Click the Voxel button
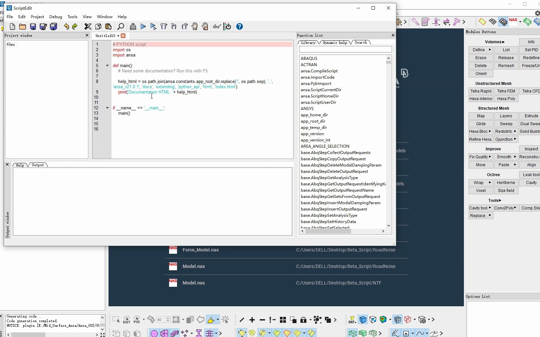 (481, 191)
